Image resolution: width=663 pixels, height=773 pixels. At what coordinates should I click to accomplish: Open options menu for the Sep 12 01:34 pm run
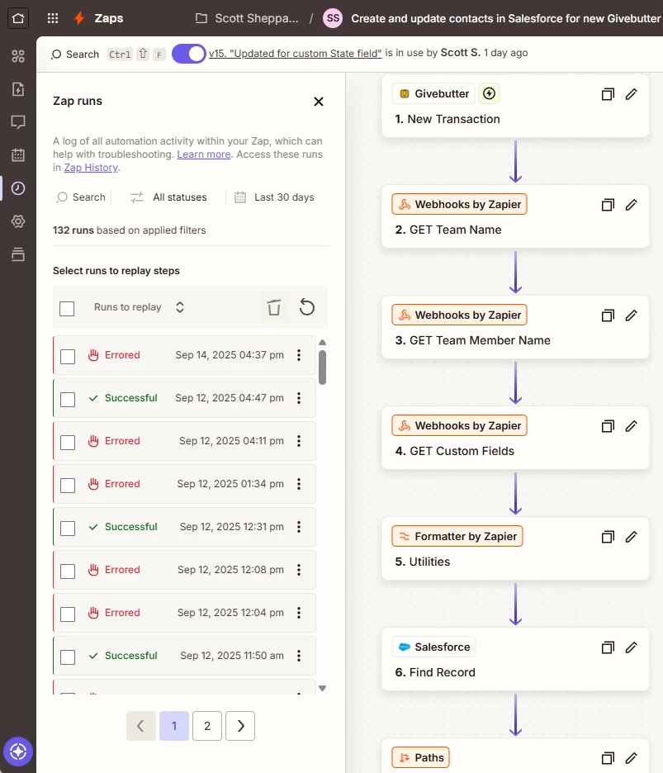[x=299, y=484]
